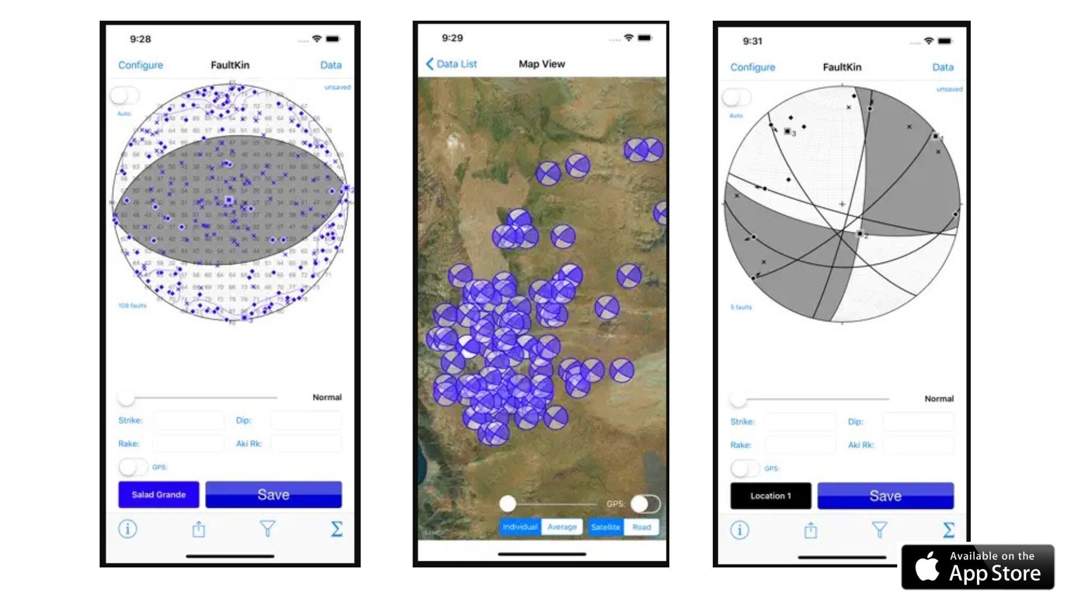Enable the GPS toggle on right FaultKin
The width and height of the screenshot is (1070, 602).
(740, 469)
